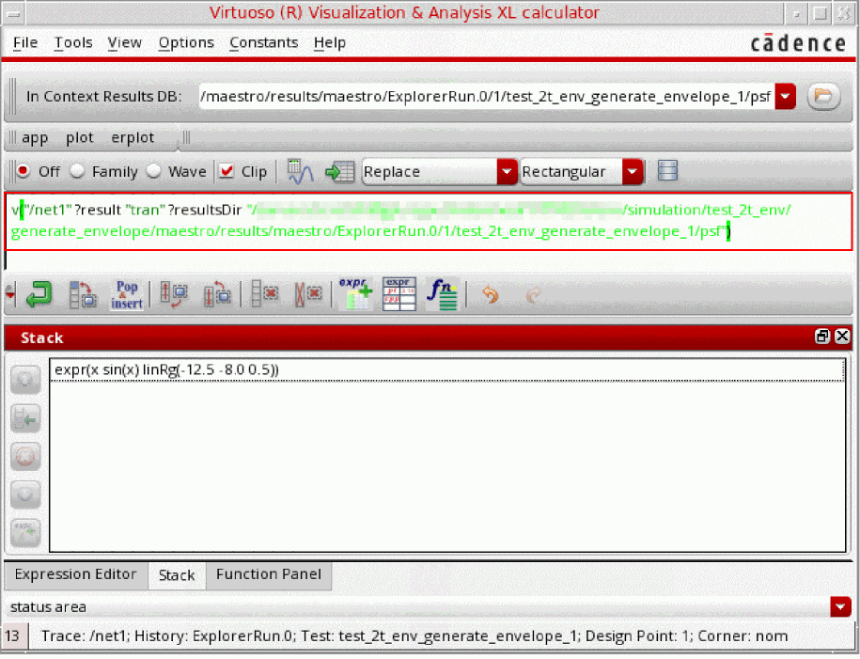The image size is (860, 659).
Task: Open the expr table editor icon
Action: tap(399, 294)
